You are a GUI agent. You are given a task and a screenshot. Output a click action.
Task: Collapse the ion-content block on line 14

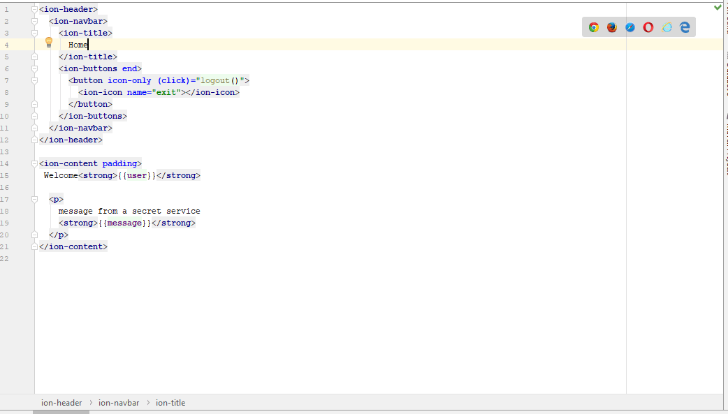34,163
